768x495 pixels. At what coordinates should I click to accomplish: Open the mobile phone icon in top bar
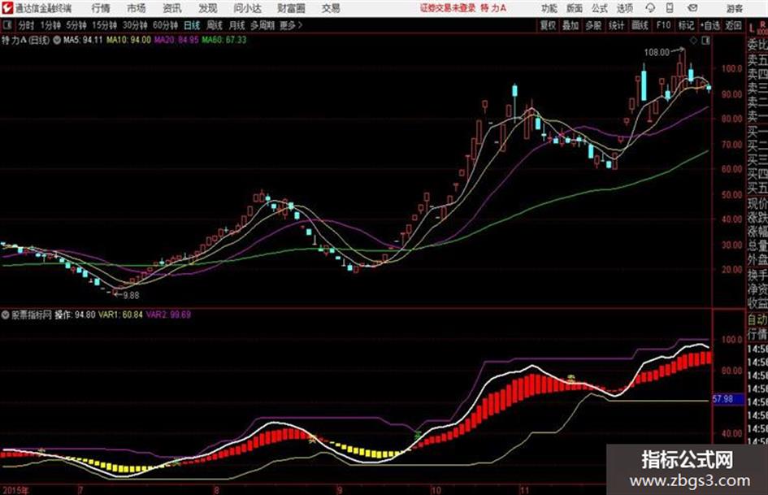click(670, 8)
